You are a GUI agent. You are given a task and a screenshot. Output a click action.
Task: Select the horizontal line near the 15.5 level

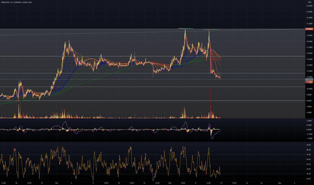[x=152, y=57]
